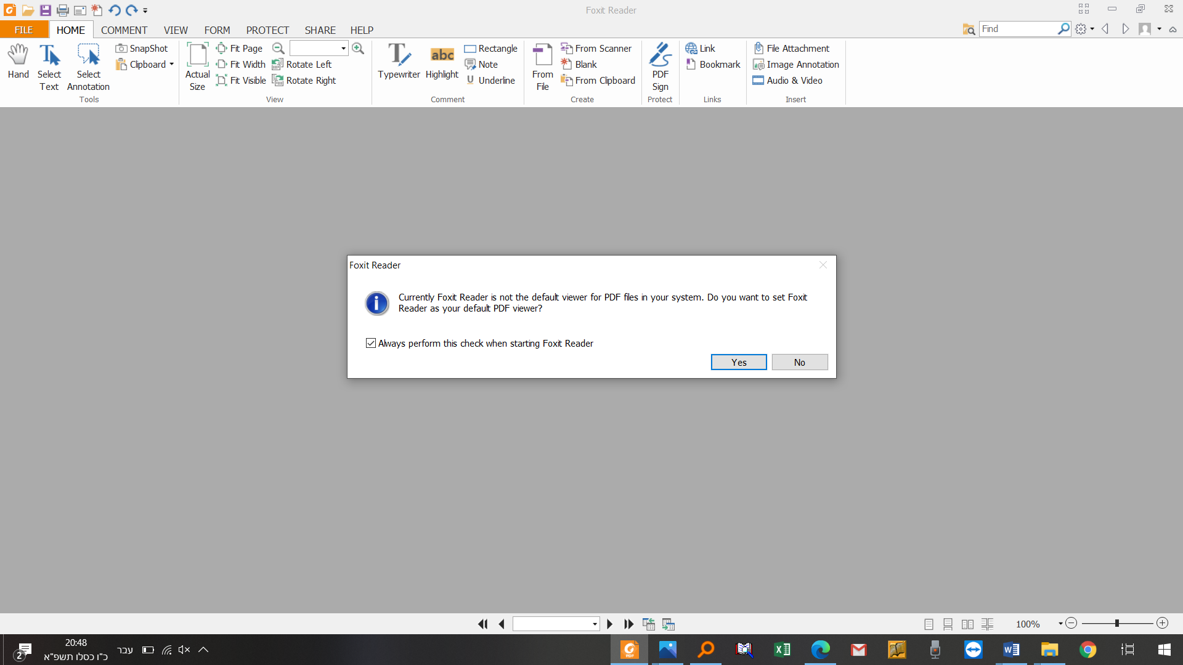
Task: Switch to the COMMENT tab
Action: (124, 30)
